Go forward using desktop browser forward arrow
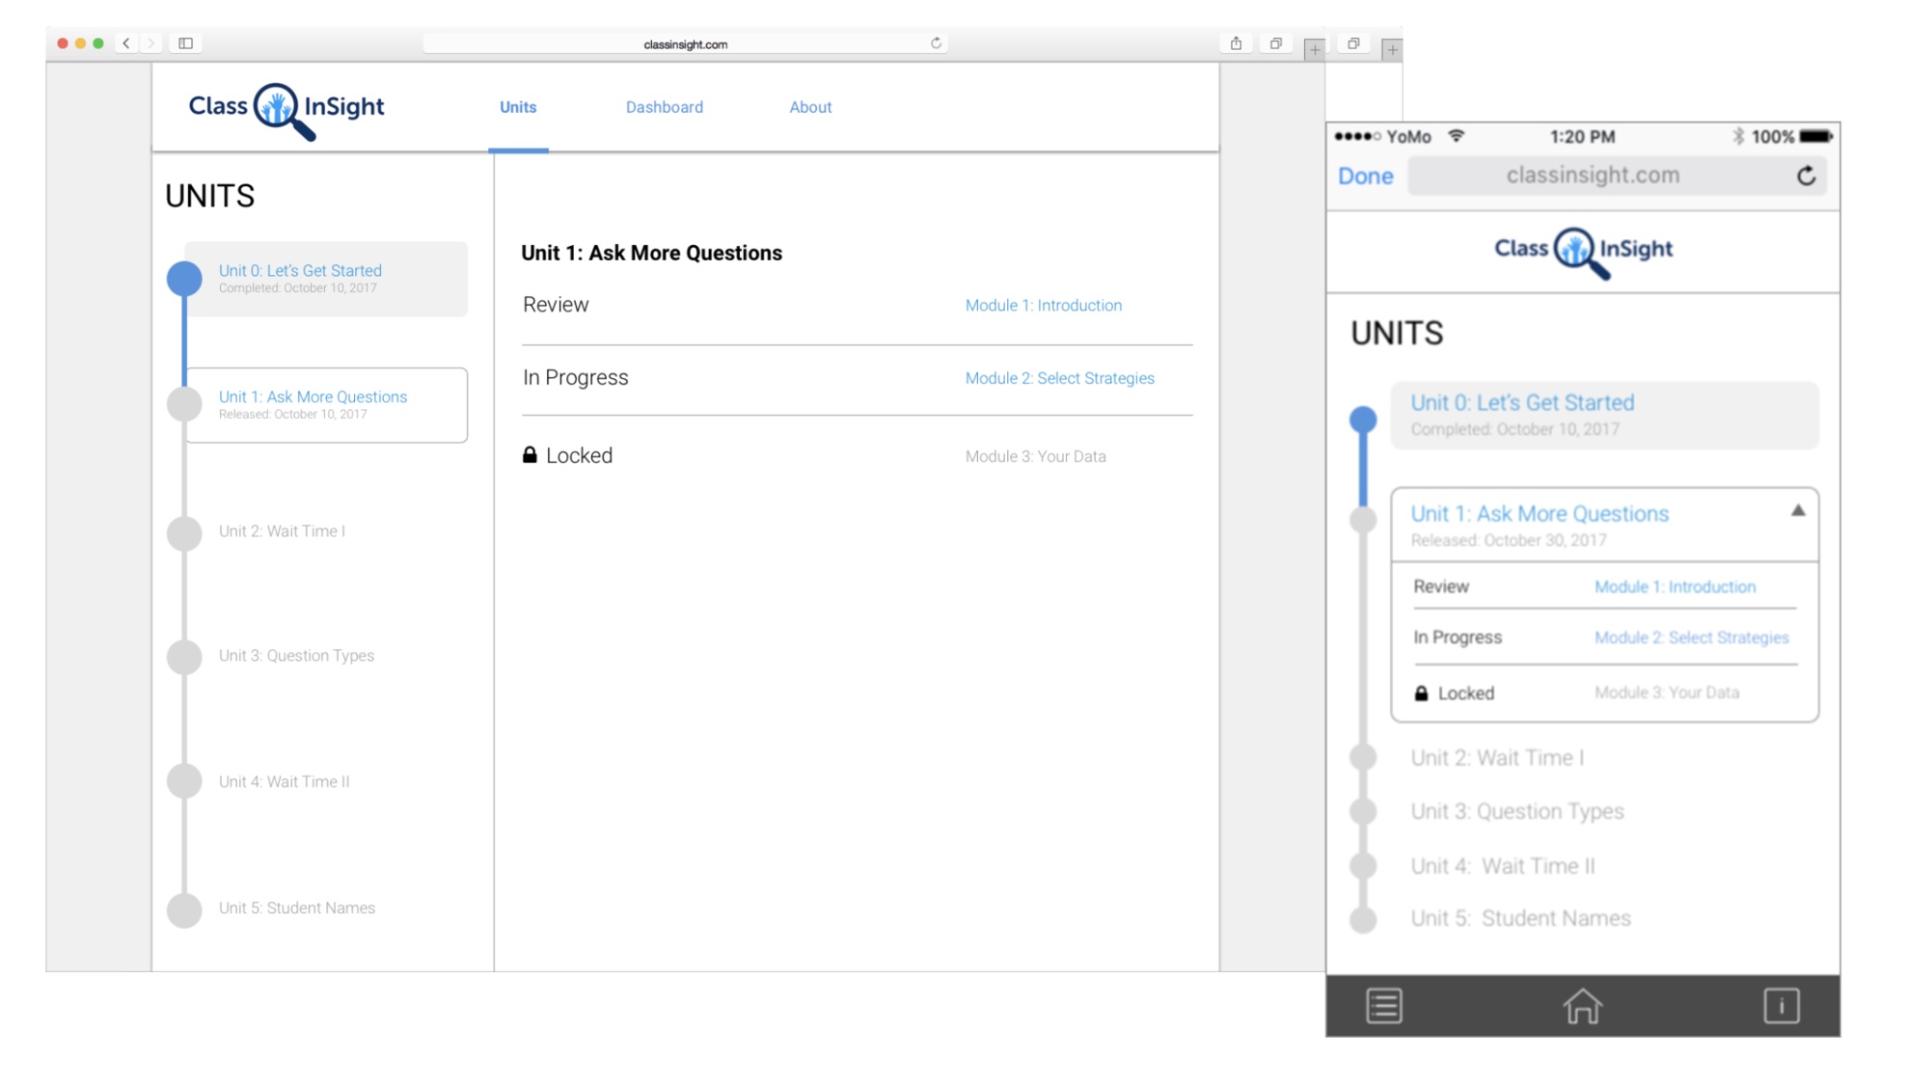 point(150,43)
